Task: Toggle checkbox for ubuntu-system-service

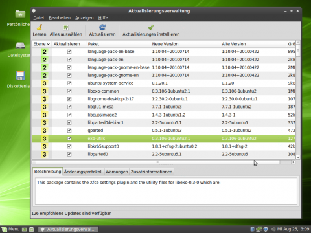Action: (69, 83)
